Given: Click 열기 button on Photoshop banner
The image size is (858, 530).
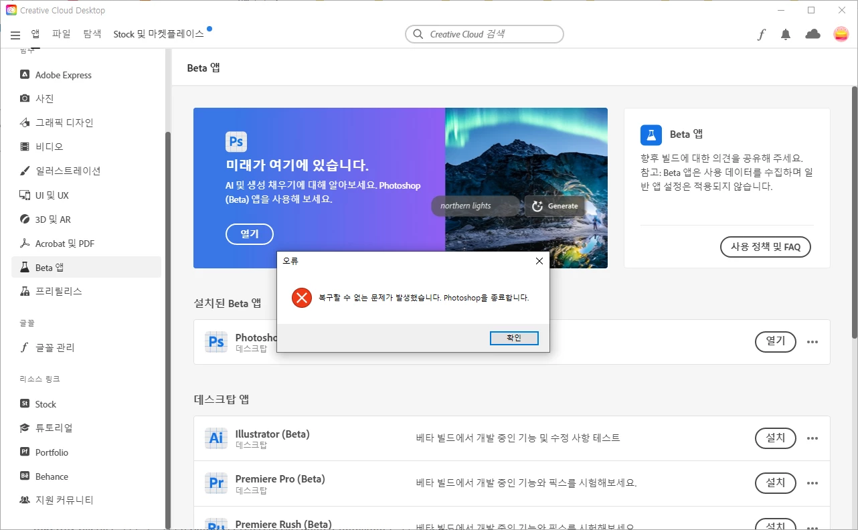Looking at the screenshot, I should [250, 234].
